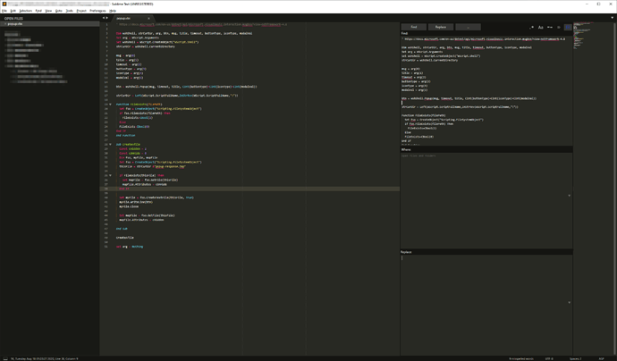The height and width of the screenshot is (361, 617).
Task: Collapse the If FileExists block fold arrow
Action: 110,175
